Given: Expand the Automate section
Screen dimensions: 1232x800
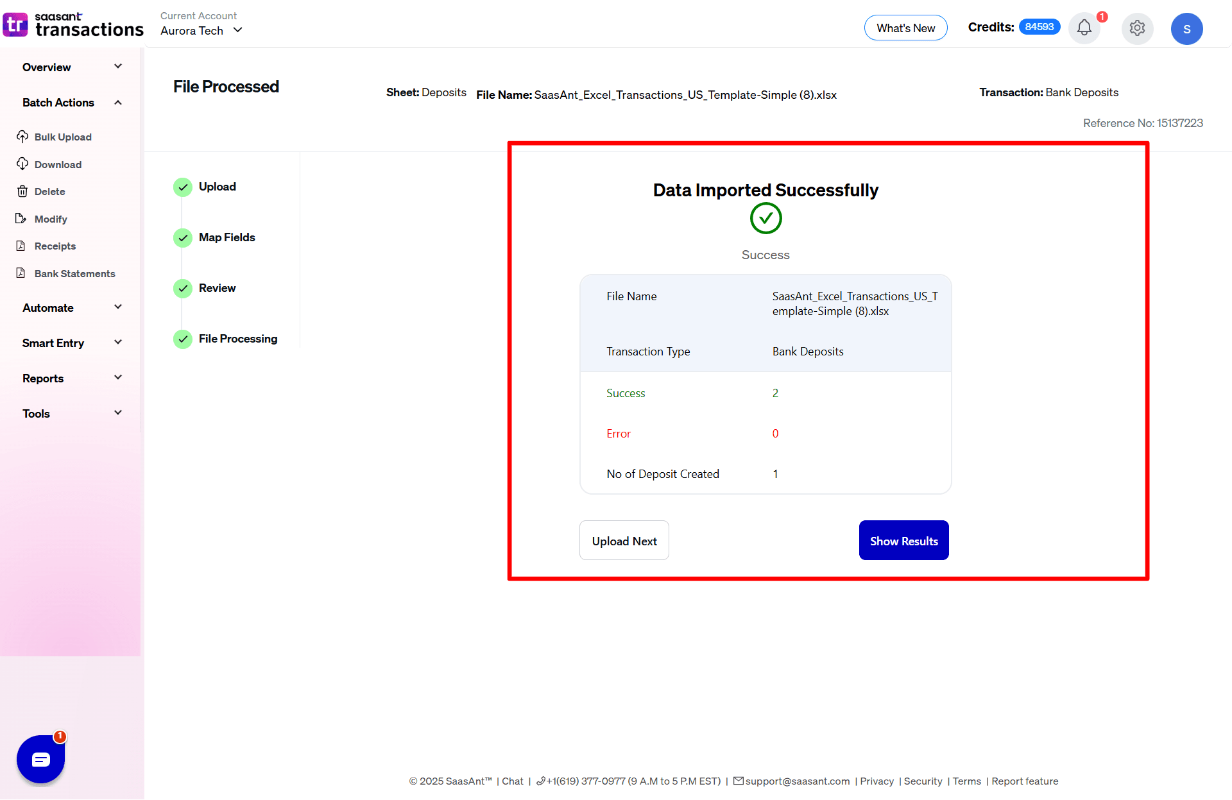Looking at the screenshot, I should (71, 307).
